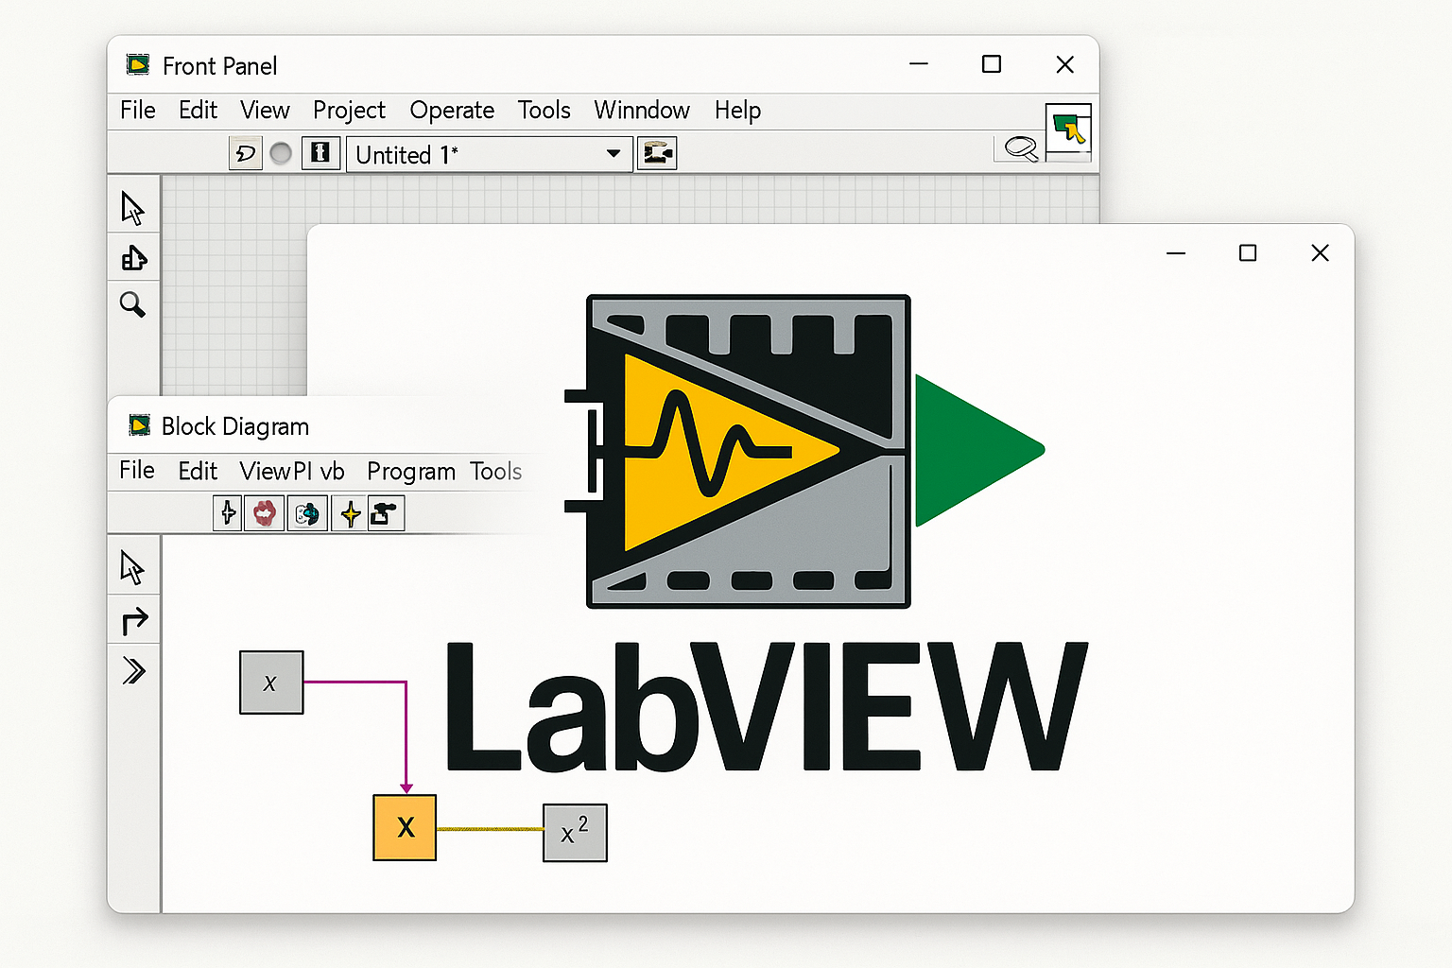This screenshot has width=1452, height=968.
Task: Open the Project menu
Action: 349,112
